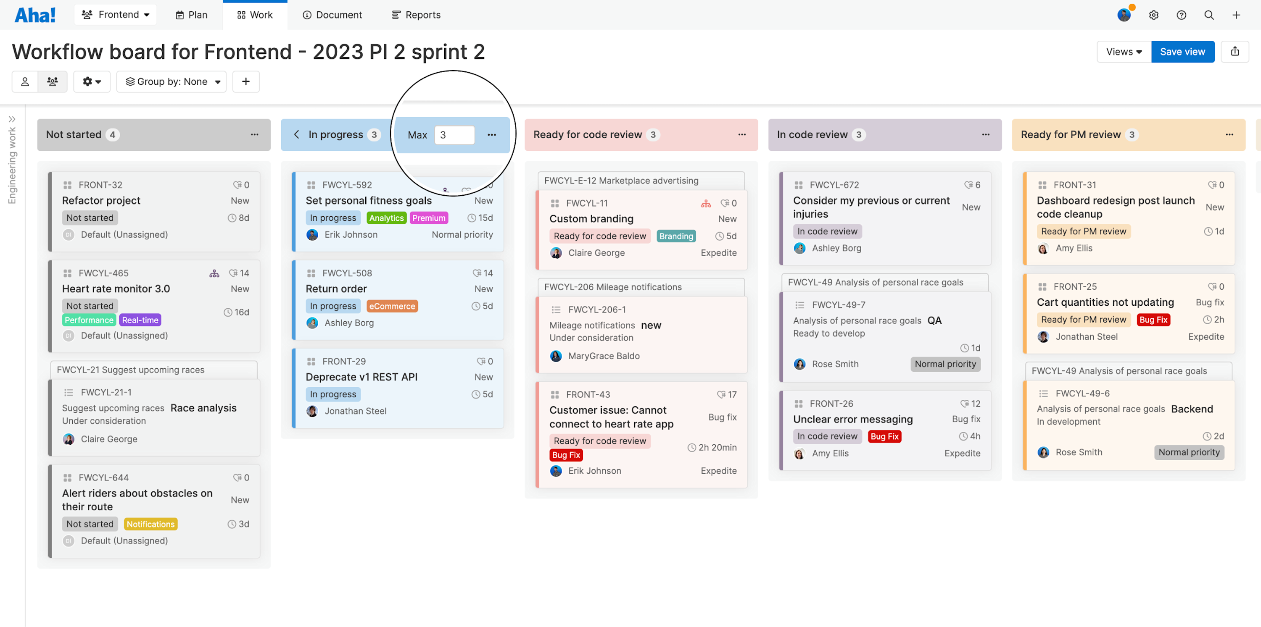Open the Ready for PM review column menu
Screen dimensions: 1261x627
[1229, 134]
